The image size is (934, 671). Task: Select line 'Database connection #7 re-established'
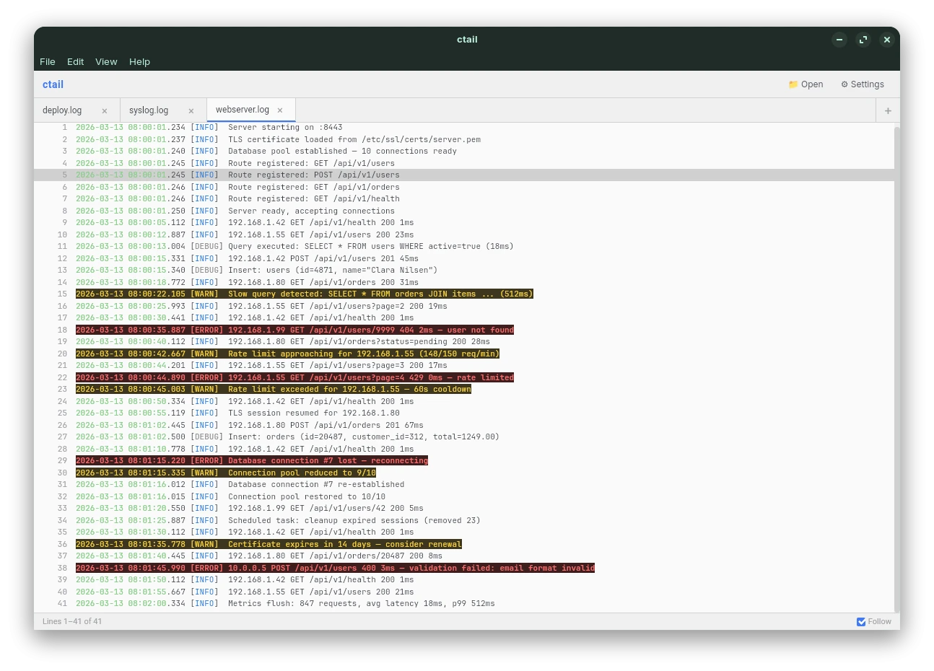pos(464,485)
